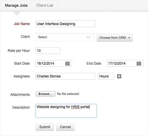148x136 pixels.
Task: Cancel the job form
Action: click(x=65, y=127)
